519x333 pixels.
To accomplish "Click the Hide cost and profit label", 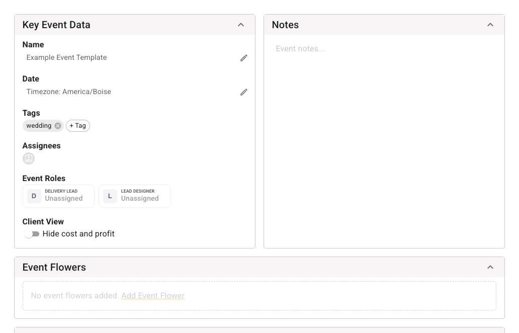I will pyautogui.click(x=78, y=234).
